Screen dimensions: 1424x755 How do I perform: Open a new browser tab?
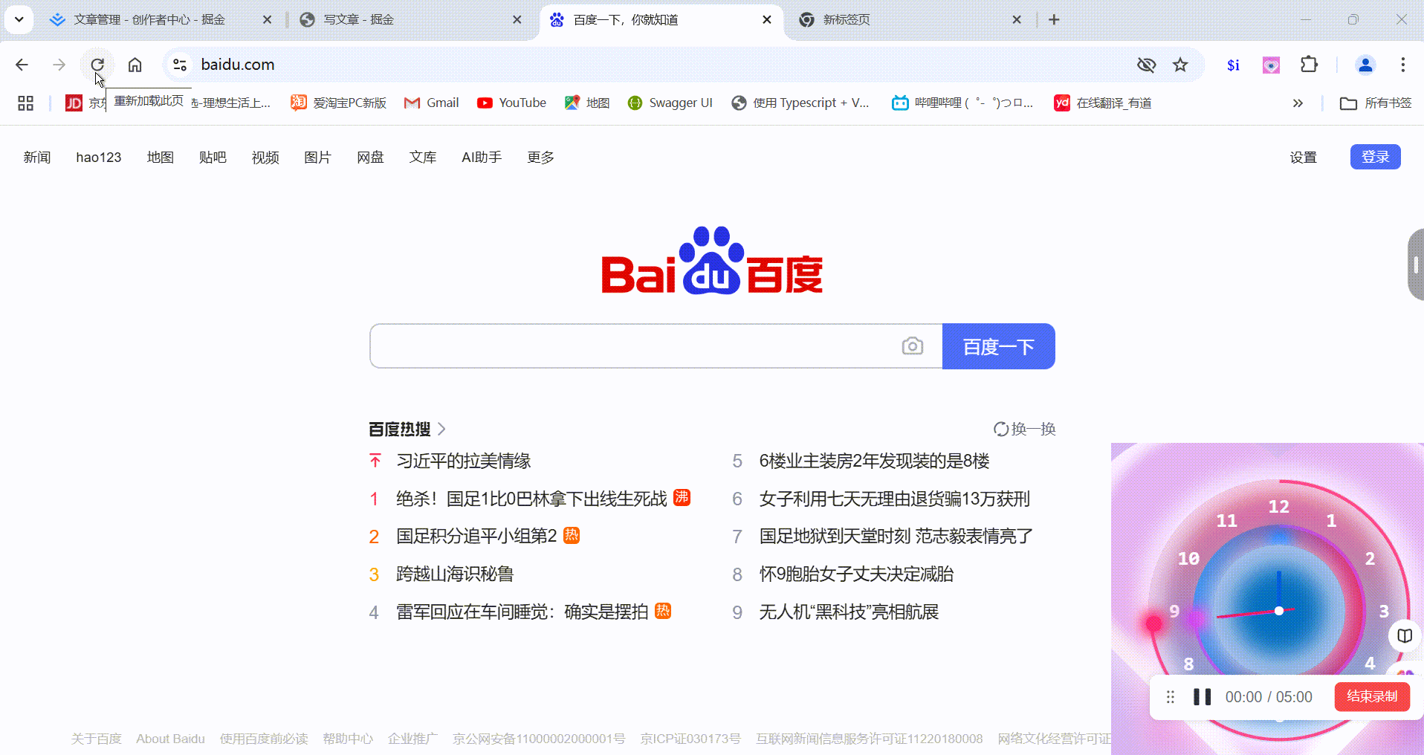click(1054, 20)
